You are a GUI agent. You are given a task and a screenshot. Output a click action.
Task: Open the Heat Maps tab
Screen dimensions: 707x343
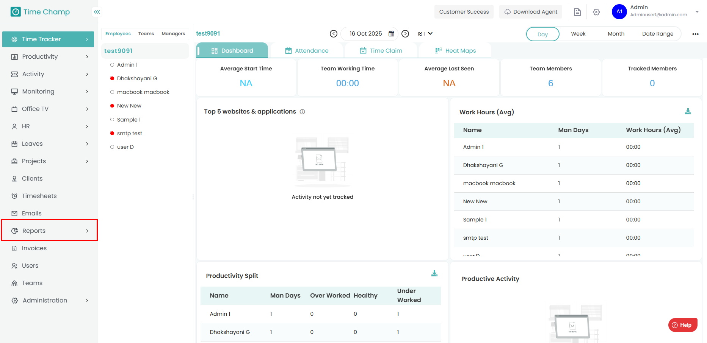click(x=456, y=51)
